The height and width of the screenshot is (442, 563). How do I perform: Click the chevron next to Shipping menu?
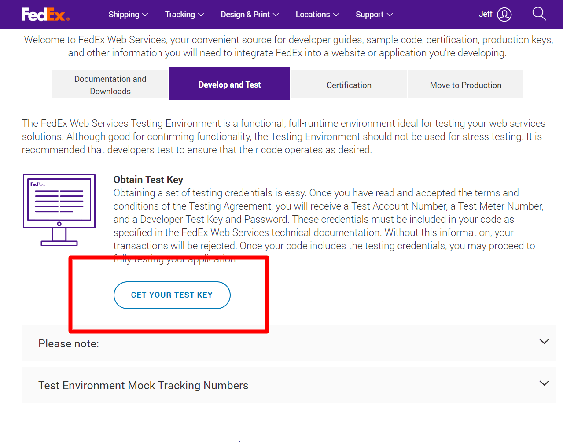tap(144, 15)
